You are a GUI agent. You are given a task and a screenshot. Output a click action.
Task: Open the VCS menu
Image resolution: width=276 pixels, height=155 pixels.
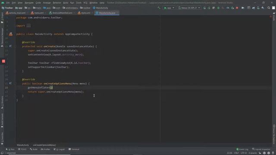pyautogui.click(x=85, y=3)
